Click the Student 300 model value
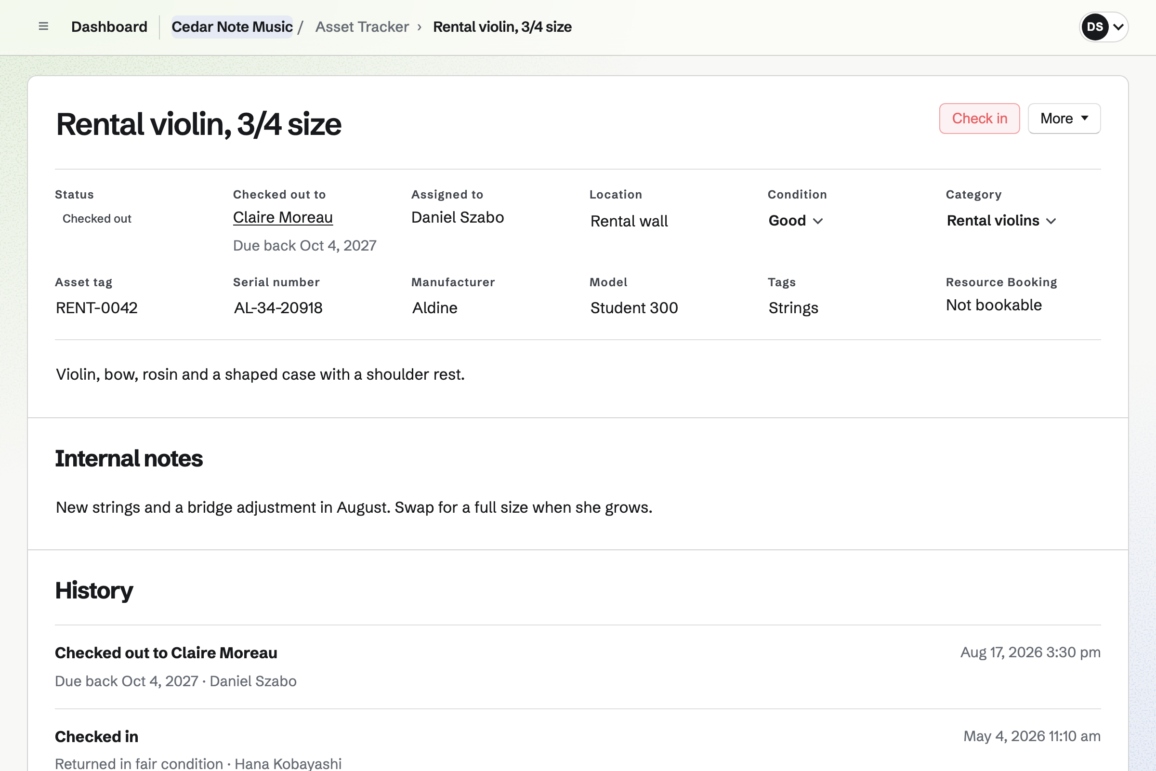Image resolution: width=1156 pixels, height=771 pixels. point(634,308)
